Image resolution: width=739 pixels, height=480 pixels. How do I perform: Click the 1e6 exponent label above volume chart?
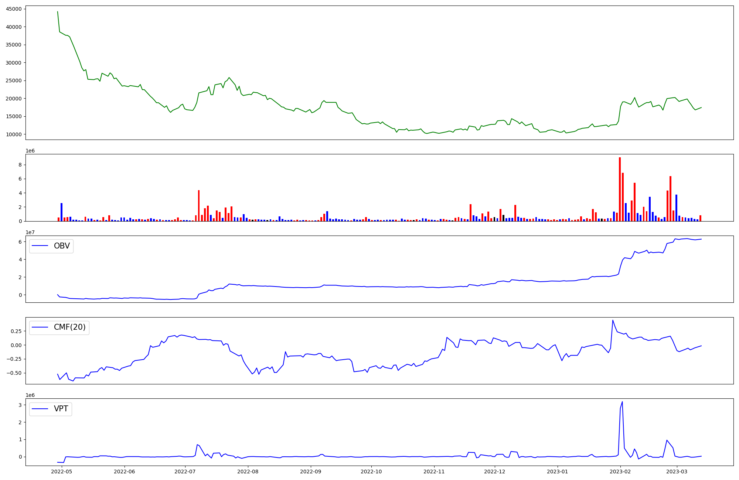31,151
